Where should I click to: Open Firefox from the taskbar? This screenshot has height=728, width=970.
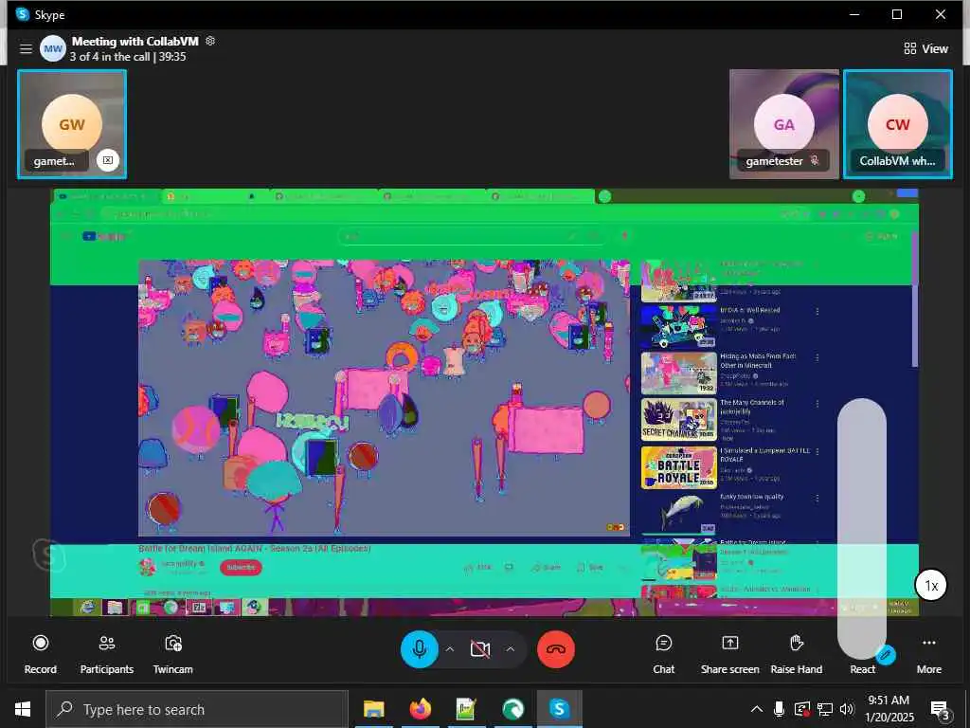coord(420,709)
